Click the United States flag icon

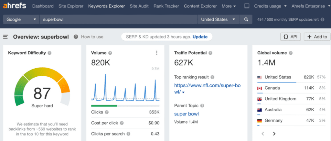point(260,77)
